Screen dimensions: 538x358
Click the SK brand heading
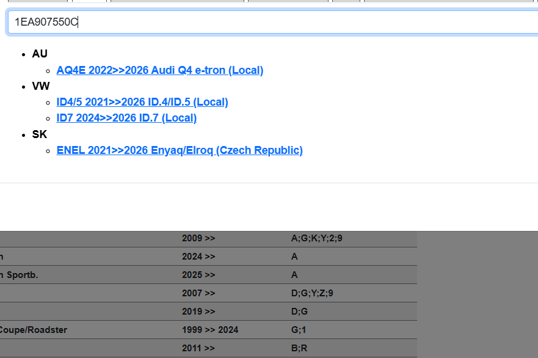40,134
